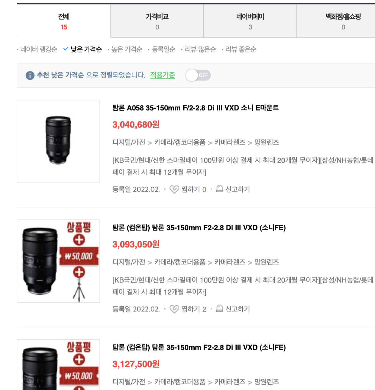Toggle the OFF switch for recommended sorting

pos(198,75)
